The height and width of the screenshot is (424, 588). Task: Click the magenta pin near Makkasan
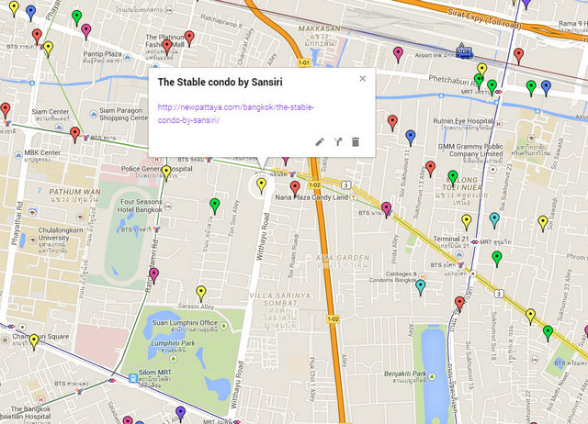(398, 55)
